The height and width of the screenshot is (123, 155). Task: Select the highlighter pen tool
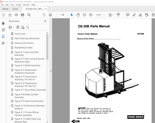[x=134, y=15]
